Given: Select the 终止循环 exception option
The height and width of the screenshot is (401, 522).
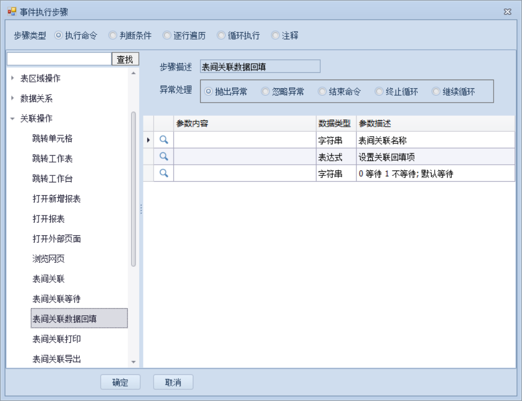Looking at the screenshot, I should point(380,91).
